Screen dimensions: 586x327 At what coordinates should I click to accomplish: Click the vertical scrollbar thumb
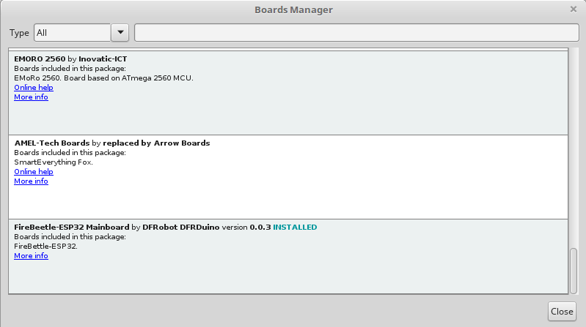(x=574, y=271)
